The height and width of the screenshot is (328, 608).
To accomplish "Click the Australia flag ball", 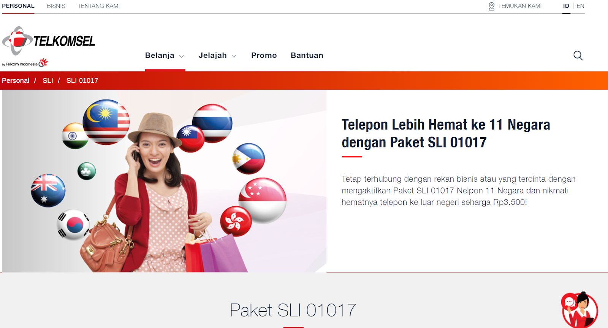I will coord(48,190).
